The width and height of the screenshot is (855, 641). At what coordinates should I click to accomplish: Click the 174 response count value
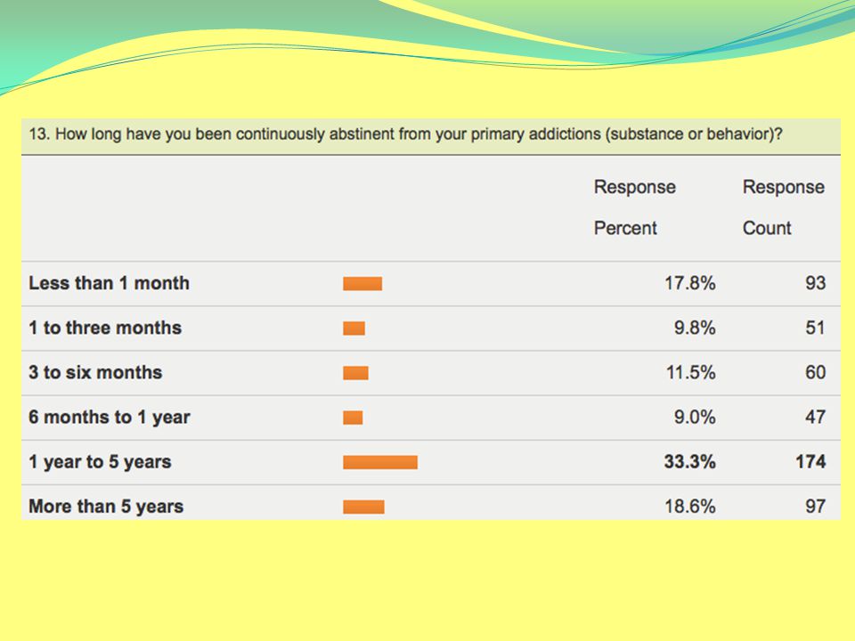[810, 462]
